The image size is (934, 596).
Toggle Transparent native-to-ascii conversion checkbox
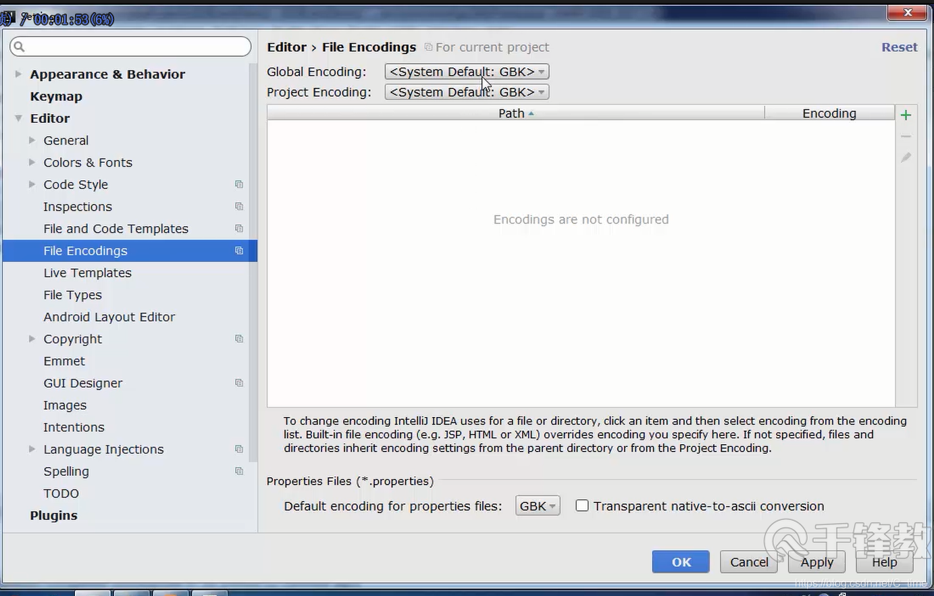pos(581,506)
